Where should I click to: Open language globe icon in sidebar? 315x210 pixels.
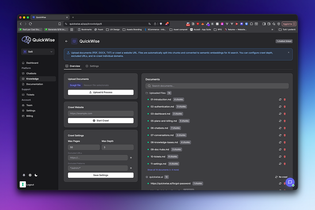click(30, 175)
